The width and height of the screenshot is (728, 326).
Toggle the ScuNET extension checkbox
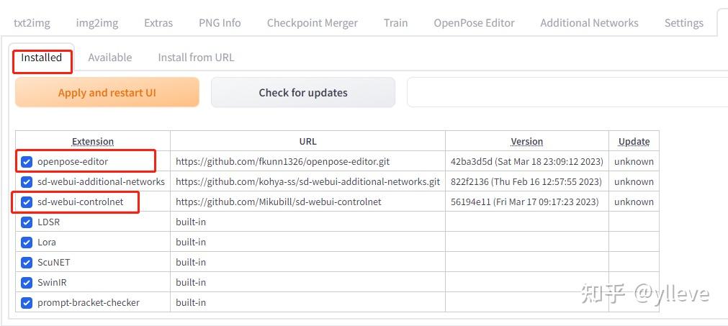point(27,262)
